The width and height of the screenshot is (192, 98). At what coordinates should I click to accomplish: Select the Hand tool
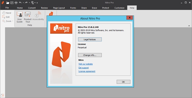pyautogui.click(x=7, y=13)
